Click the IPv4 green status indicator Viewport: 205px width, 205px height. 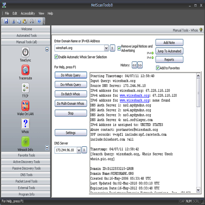coord(152,53)
